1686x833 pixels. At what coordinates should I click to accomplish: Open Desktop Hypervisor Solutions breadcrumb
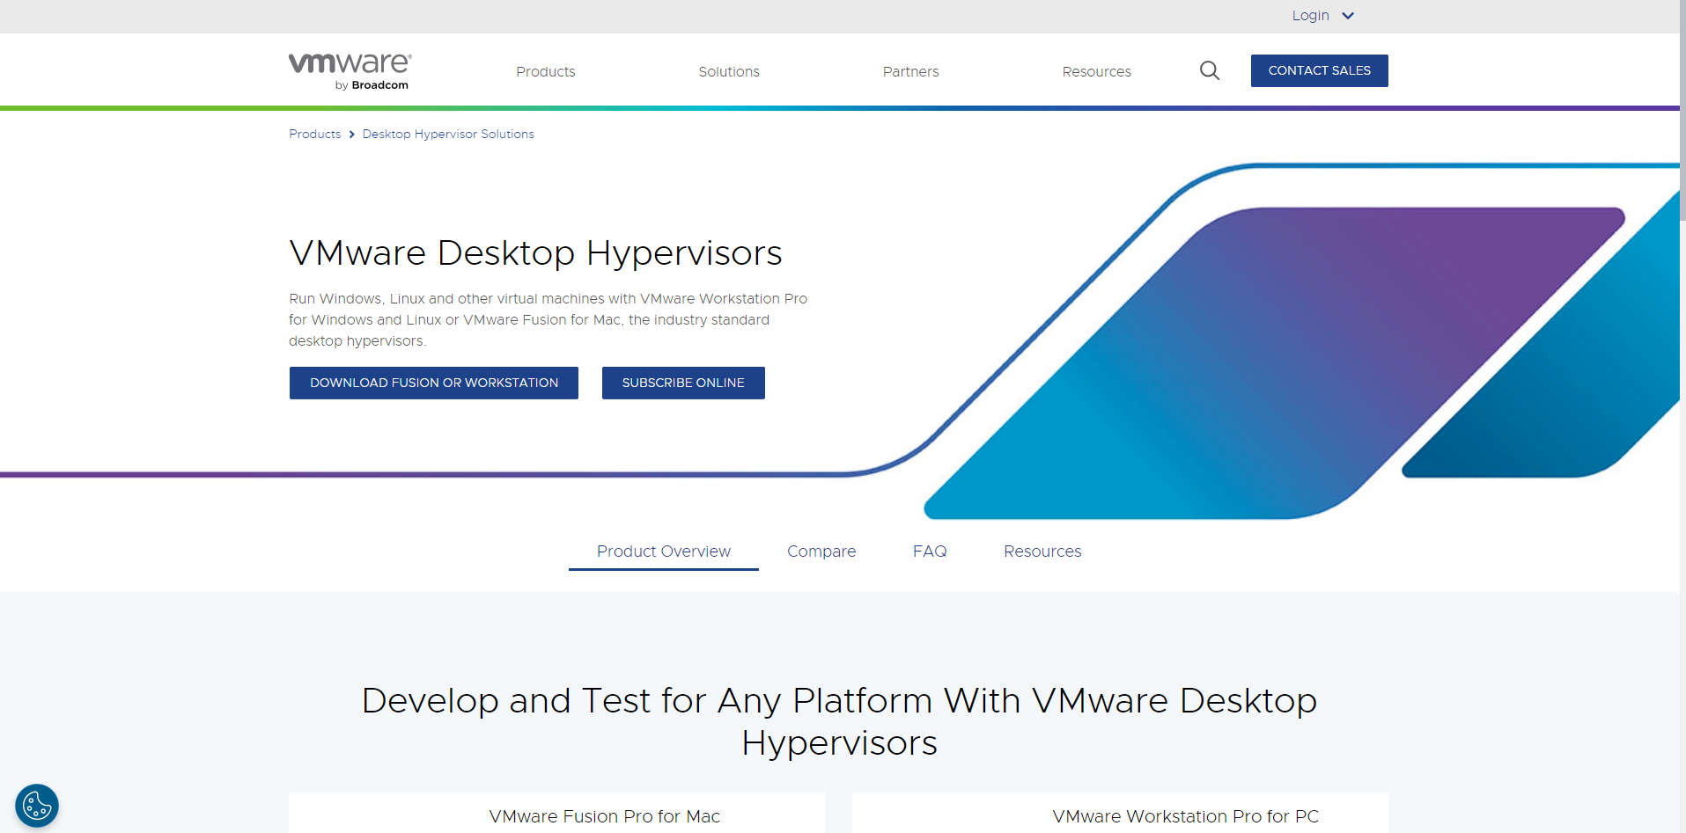click(x=448, y=134)
